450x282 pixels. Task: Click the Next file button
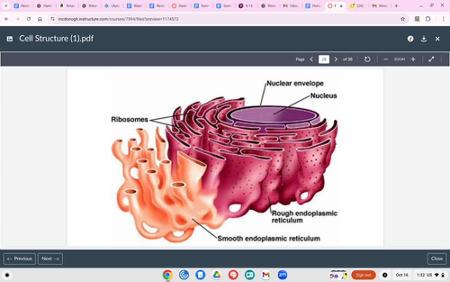tap(50, 259)
